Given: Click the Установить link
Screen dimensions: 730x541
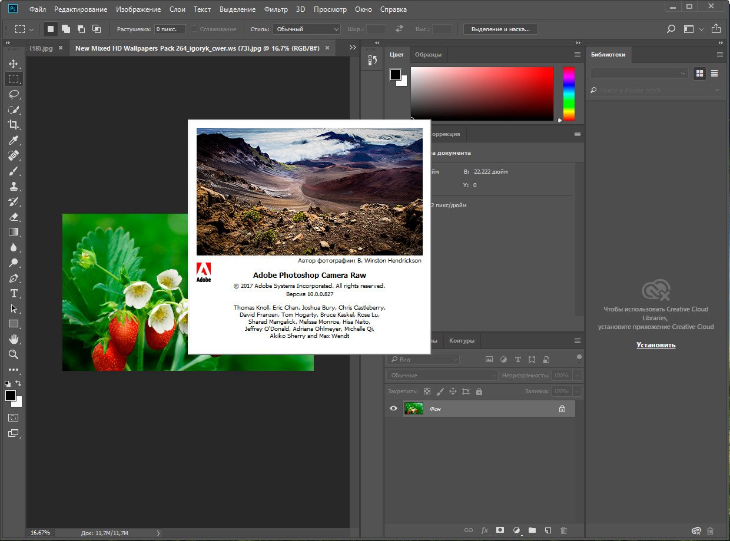Looking at the screenshot, I should click(656, 345).
